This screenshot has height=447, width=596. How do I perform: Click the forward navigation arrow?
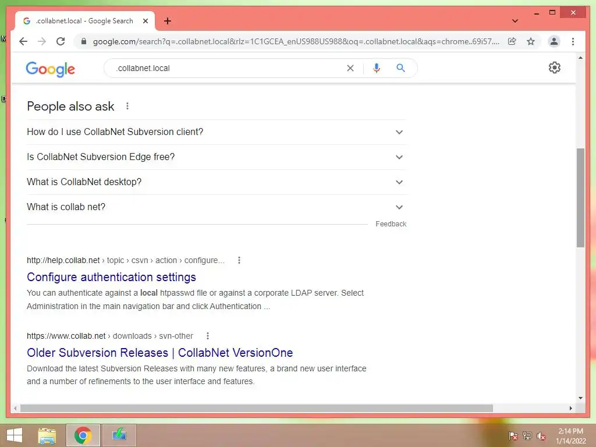42,41
